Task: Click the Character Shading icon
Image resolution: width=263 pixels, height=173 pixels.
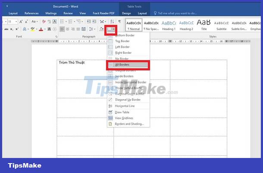Action: pyautogui.click(x=49, y=29)
